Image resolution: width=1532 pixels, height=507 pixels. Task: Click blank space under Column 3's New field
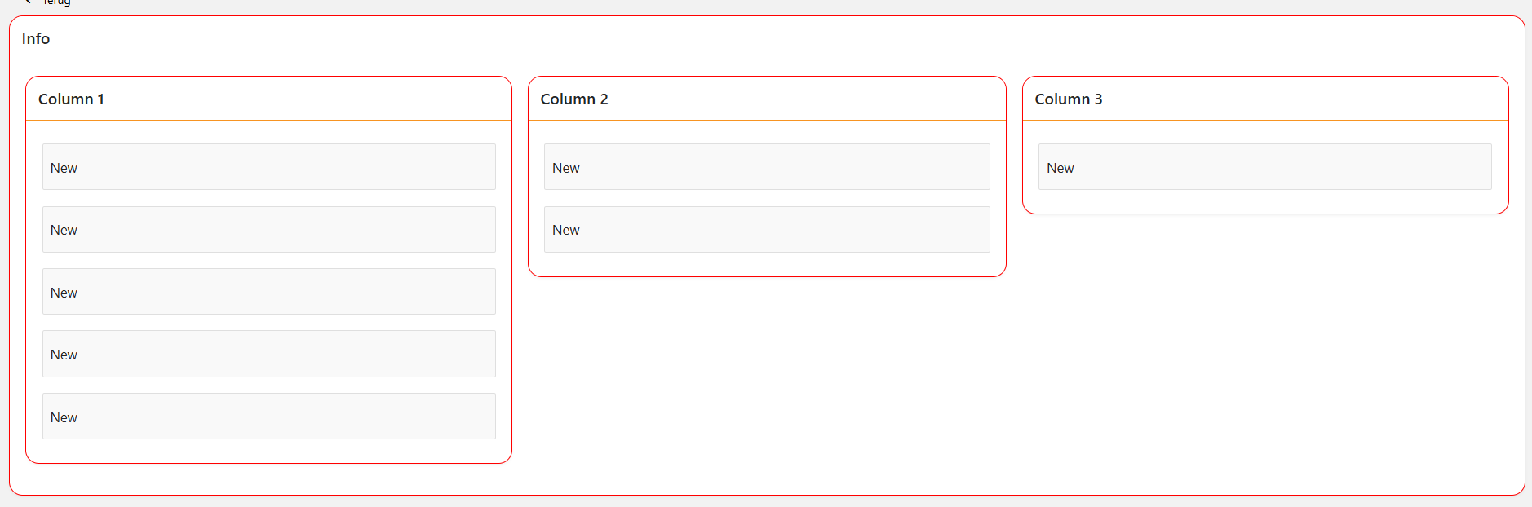tap(1264, 201)
